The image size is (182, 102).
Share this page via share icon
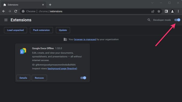click(153, 11)
